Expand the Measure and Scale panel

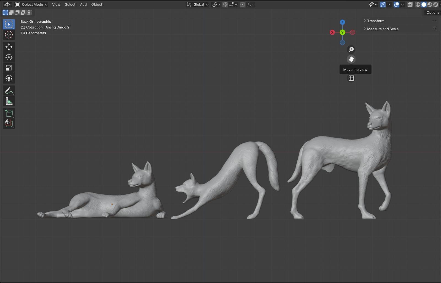coord(383,29)
